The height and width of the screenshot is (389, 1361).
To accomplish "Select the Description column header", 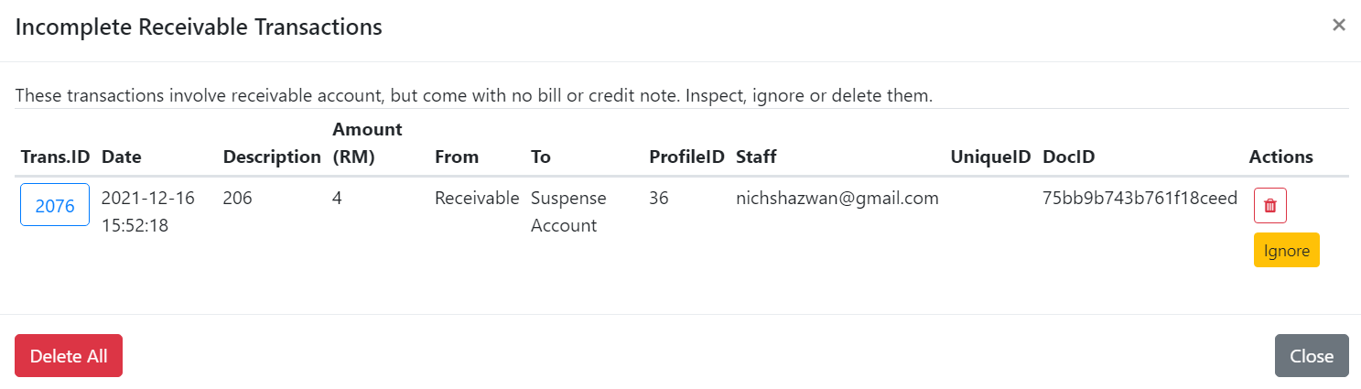I will (272, 157).
